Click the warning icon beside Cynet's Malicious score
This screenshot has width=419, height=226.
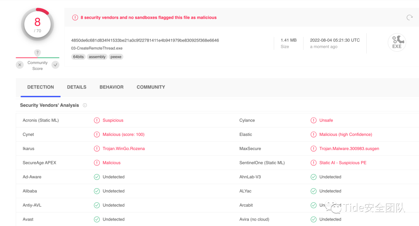(x=97, y=134)
